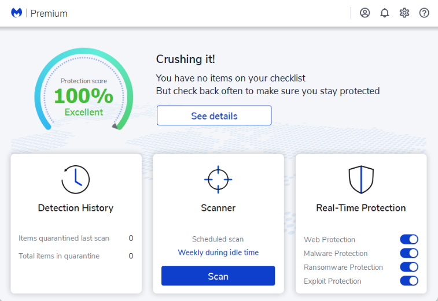
Task: Disable Malware Protection switch
Action: point(409,253)
